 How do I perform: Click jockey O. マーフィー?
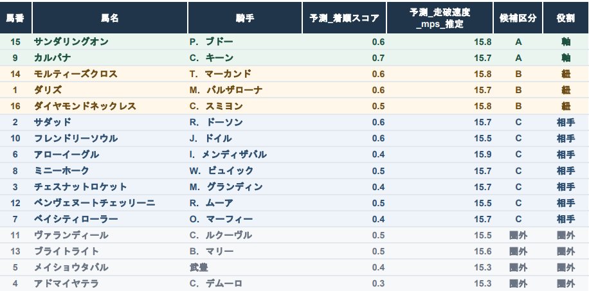tap(221, 219)
